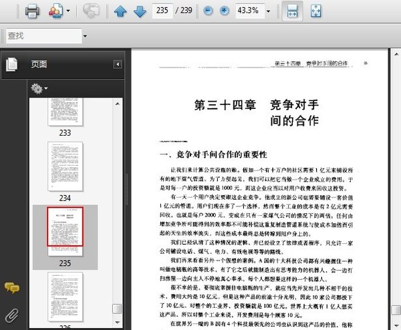
Task: Click the collaborate/share icon
Action: pos(54,11)
